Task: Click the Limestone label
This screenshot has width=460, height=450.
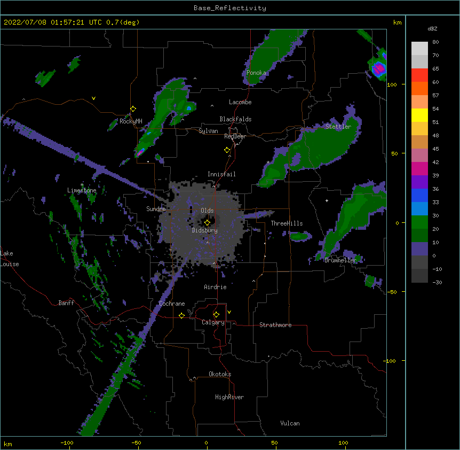Action: pyautogui.click(x=82, y=190)
